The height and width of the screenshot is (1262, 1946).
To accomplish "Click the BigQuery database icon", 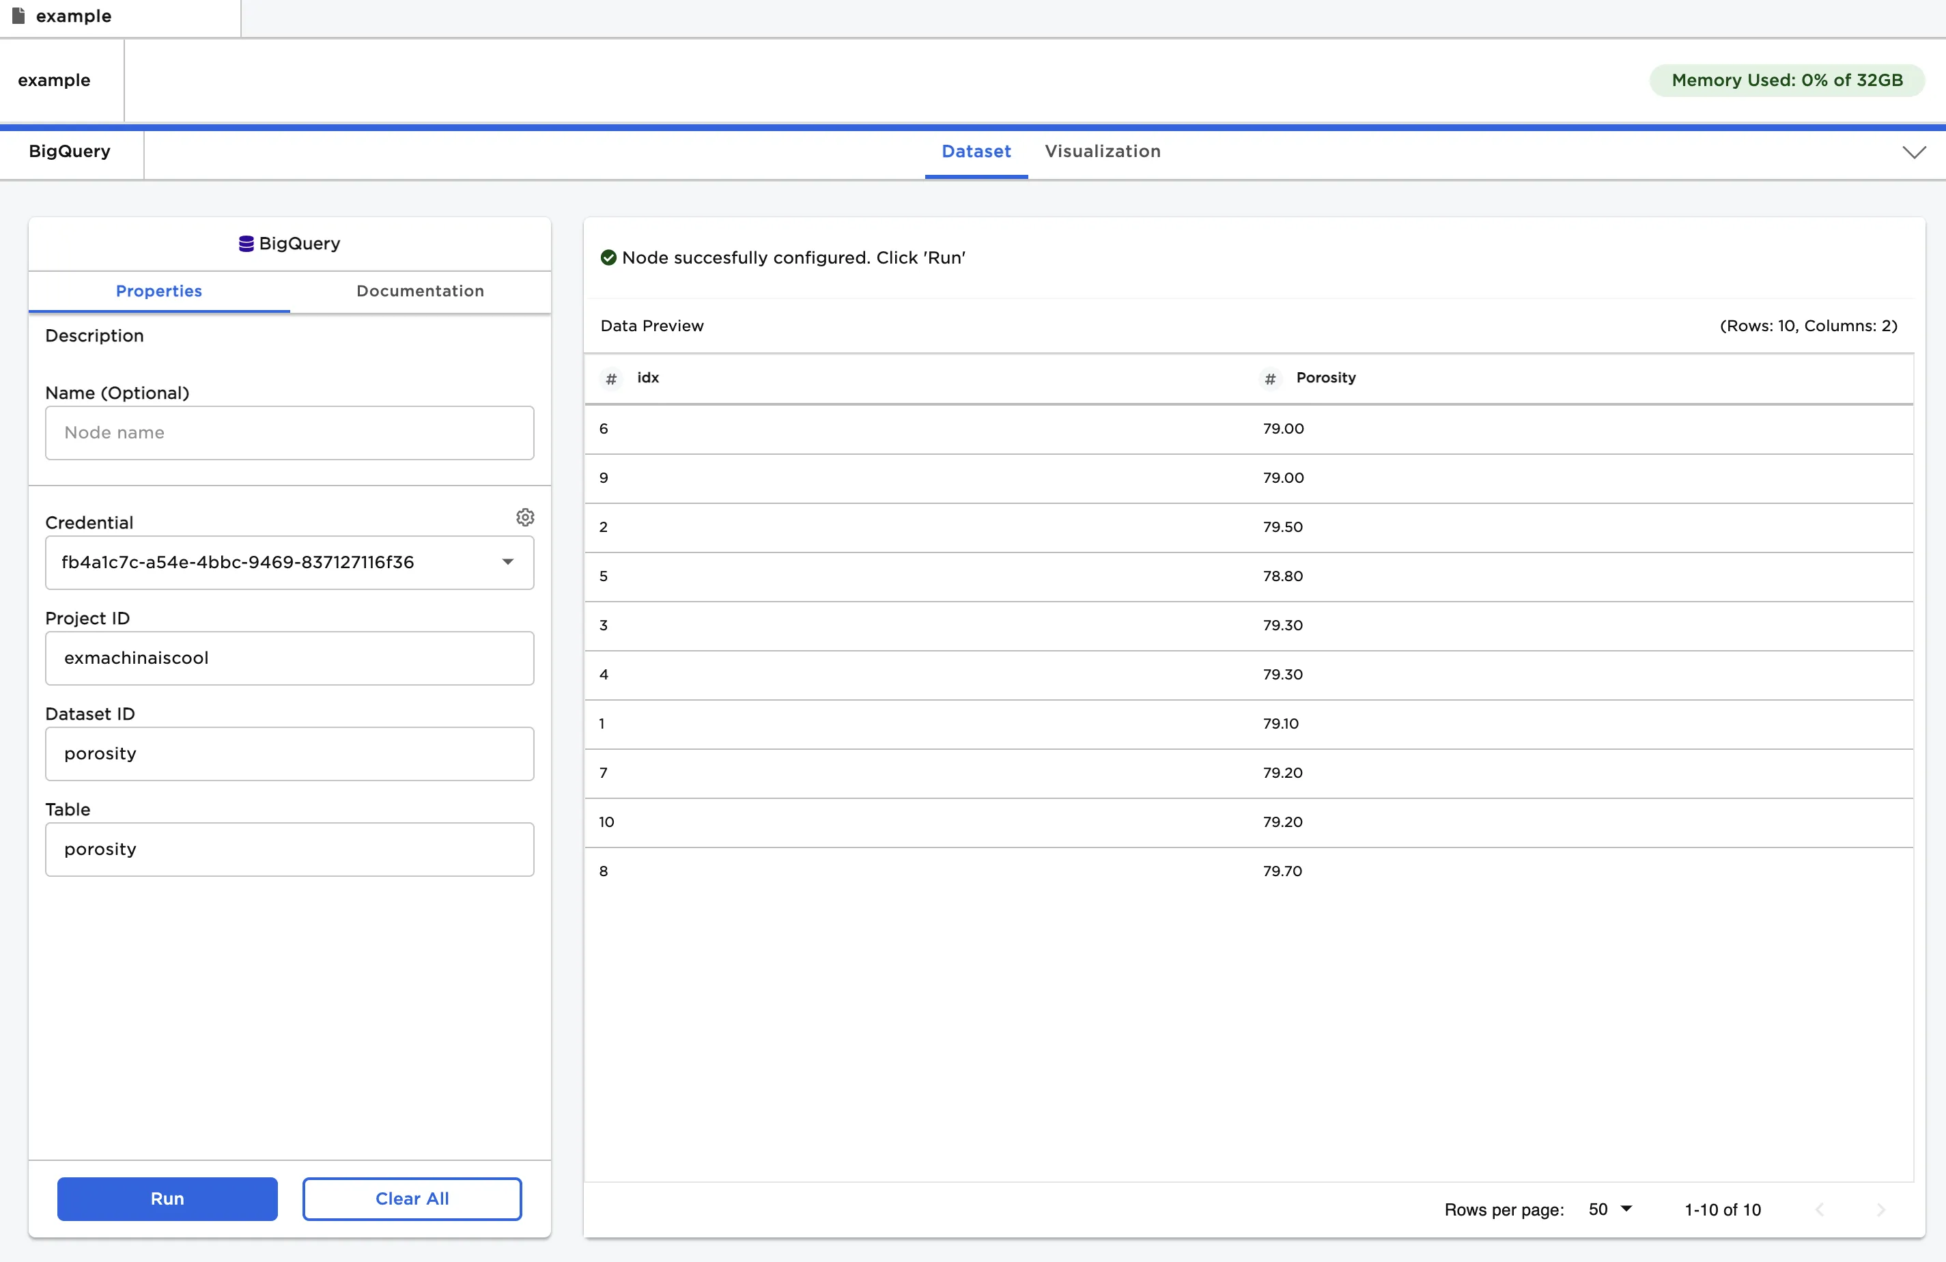I will (245, 243).
